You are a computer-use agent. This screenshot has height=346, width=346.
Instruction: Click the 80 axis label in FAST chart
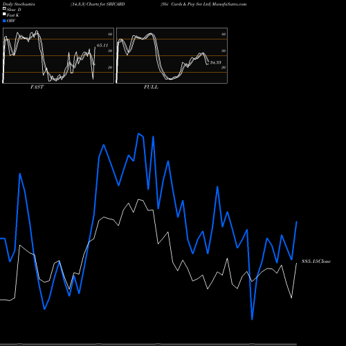coord(110,34)
